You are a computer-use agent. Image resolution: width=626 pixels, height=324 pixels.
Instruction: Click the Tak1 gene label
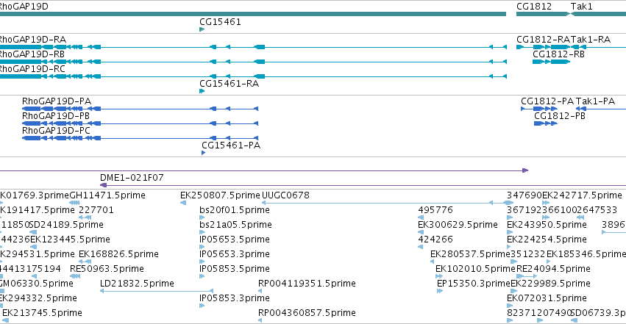click(x=581, y=7)
